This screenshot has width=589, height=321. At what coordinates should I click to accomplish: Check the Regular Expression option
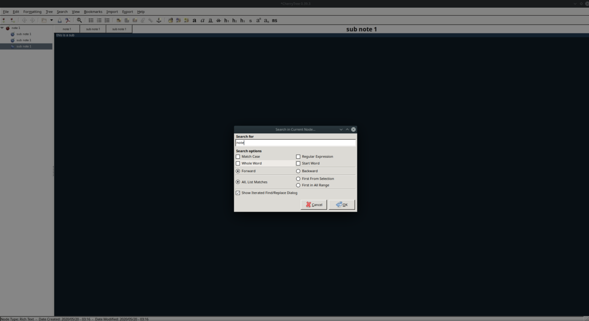tap(298, 156)
